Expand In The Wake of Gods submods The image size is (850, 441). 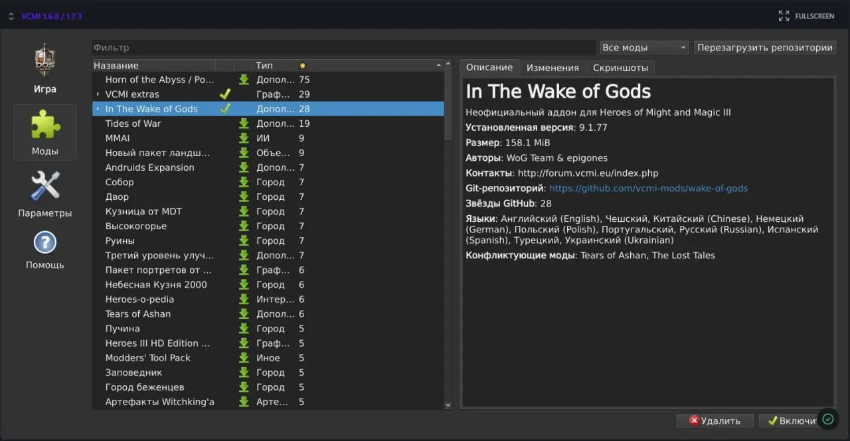click(98, 109)
